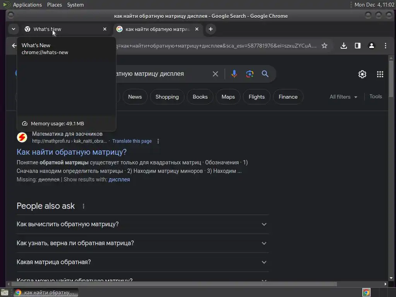
Task: Expand 'Как вычислить обратную матрицу?' question
Action: pyautogui.click(x=143, y=224)
